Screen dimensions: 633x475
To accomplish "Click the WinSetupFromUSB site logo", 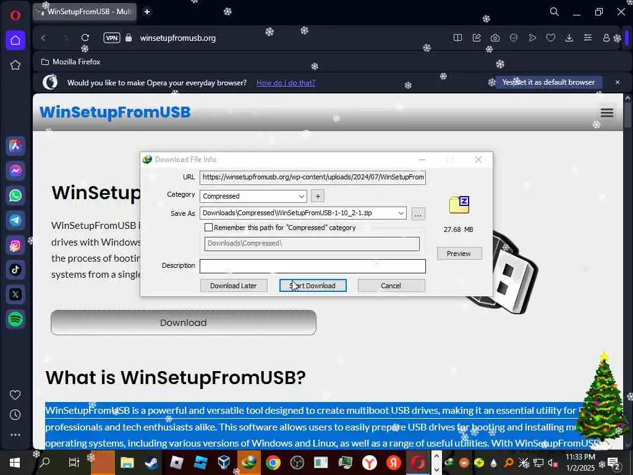I will (x=115, y=113).
